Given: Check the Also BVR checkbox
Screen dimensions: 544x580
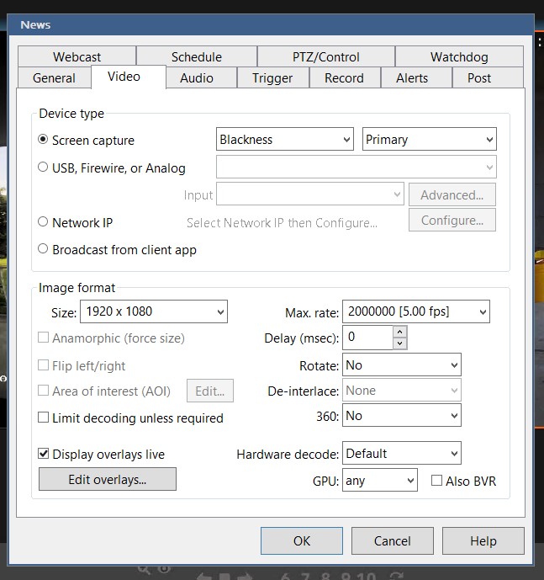Looking at the screenshot, I should (436, 481).
